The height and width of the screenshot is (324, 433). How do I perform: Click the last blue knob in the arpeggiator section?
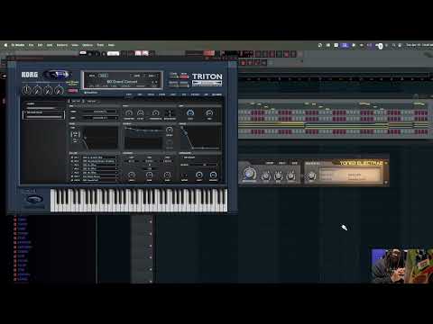coord(213,175)
